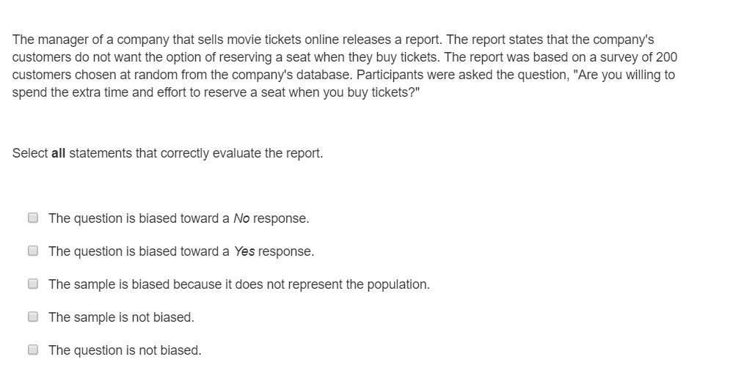Select the "The question is not biased" checkbox
The height and width of the screenshot is (387, 733).
click(33, 350)
